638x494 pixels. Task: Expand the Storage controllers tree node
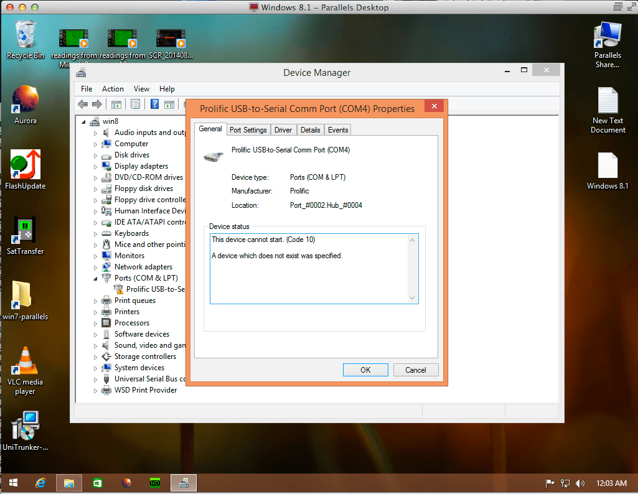(96, 357)
